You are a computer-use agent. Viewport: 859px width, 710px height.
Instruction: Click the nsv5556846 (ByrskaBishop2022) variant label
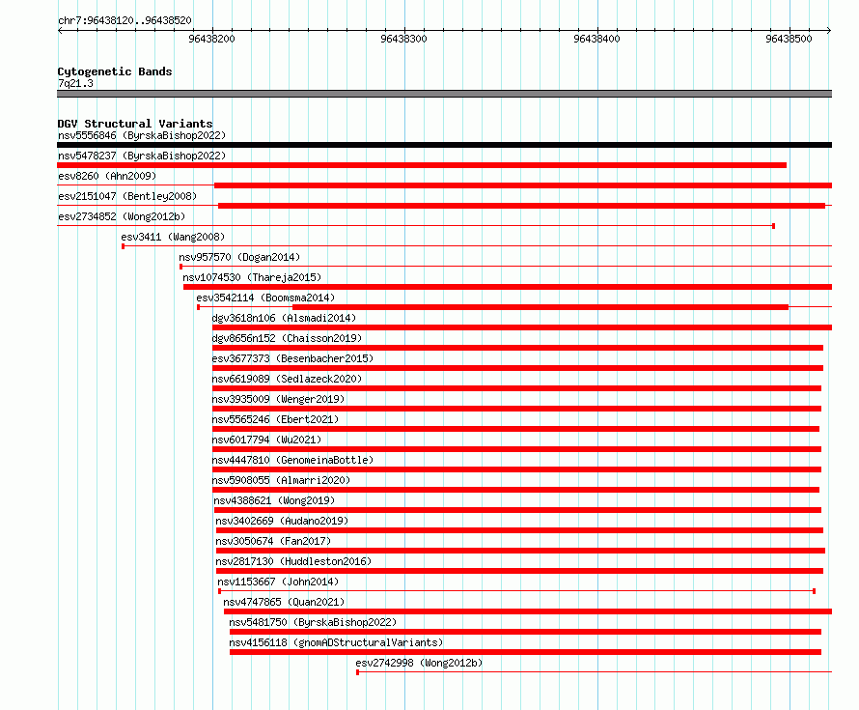tap(142, 135)
